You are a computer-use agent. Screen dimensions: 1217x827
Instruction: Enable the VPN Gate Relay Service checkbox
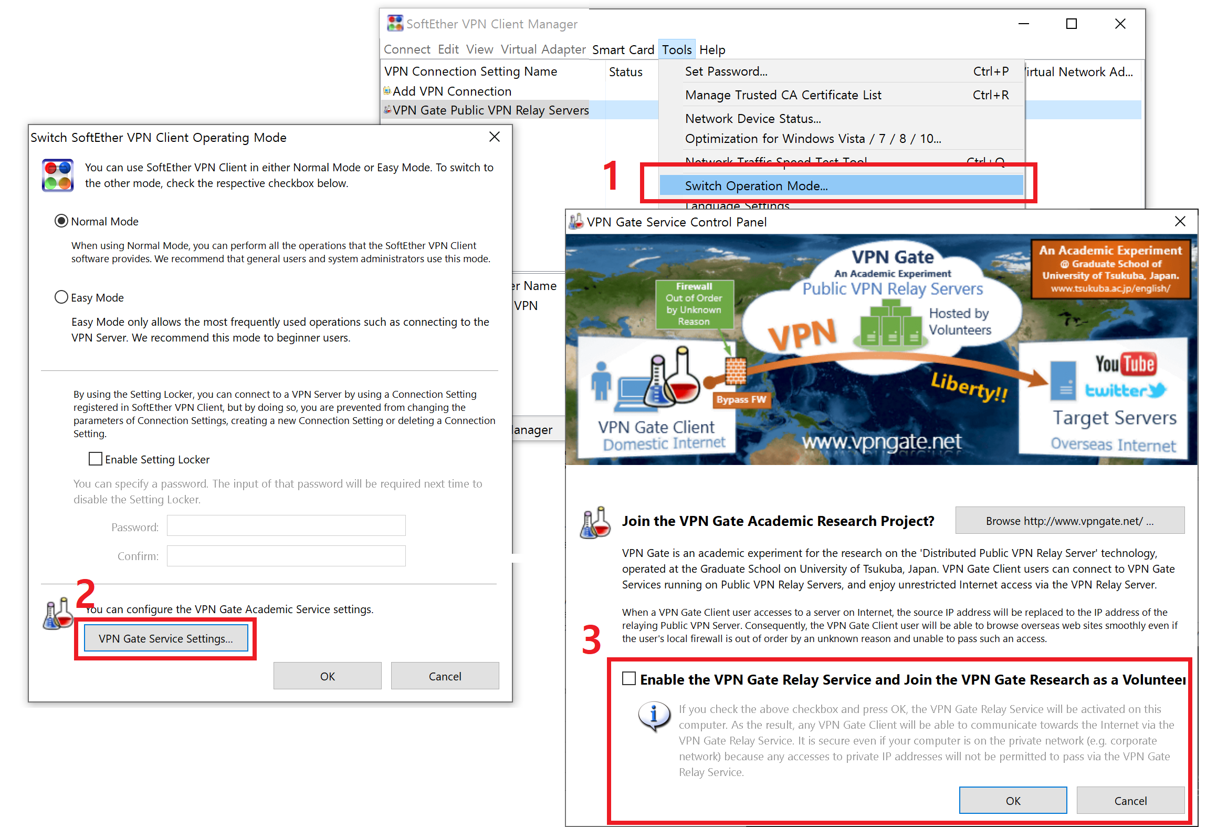coord(629,679)
